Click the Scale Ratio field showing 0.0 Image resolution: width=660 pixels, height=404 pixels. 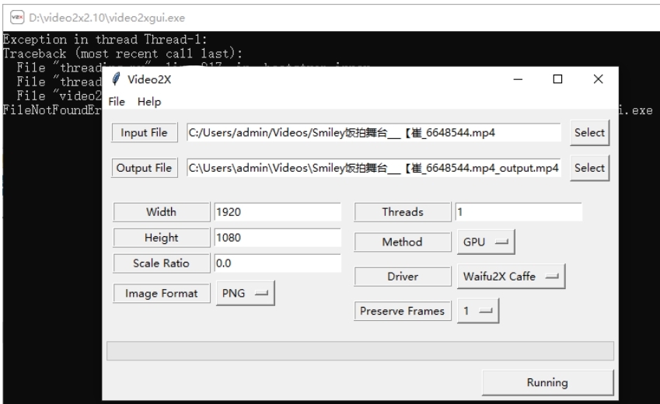click(278, 263)
